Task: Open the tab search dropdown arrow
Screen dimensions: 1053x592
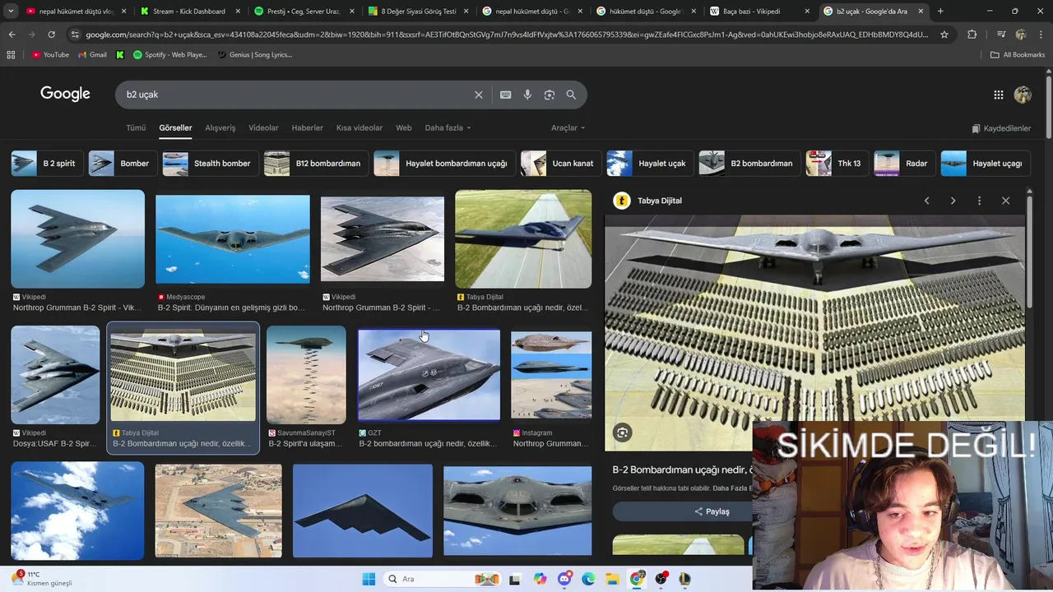Action: pos(11,11)
